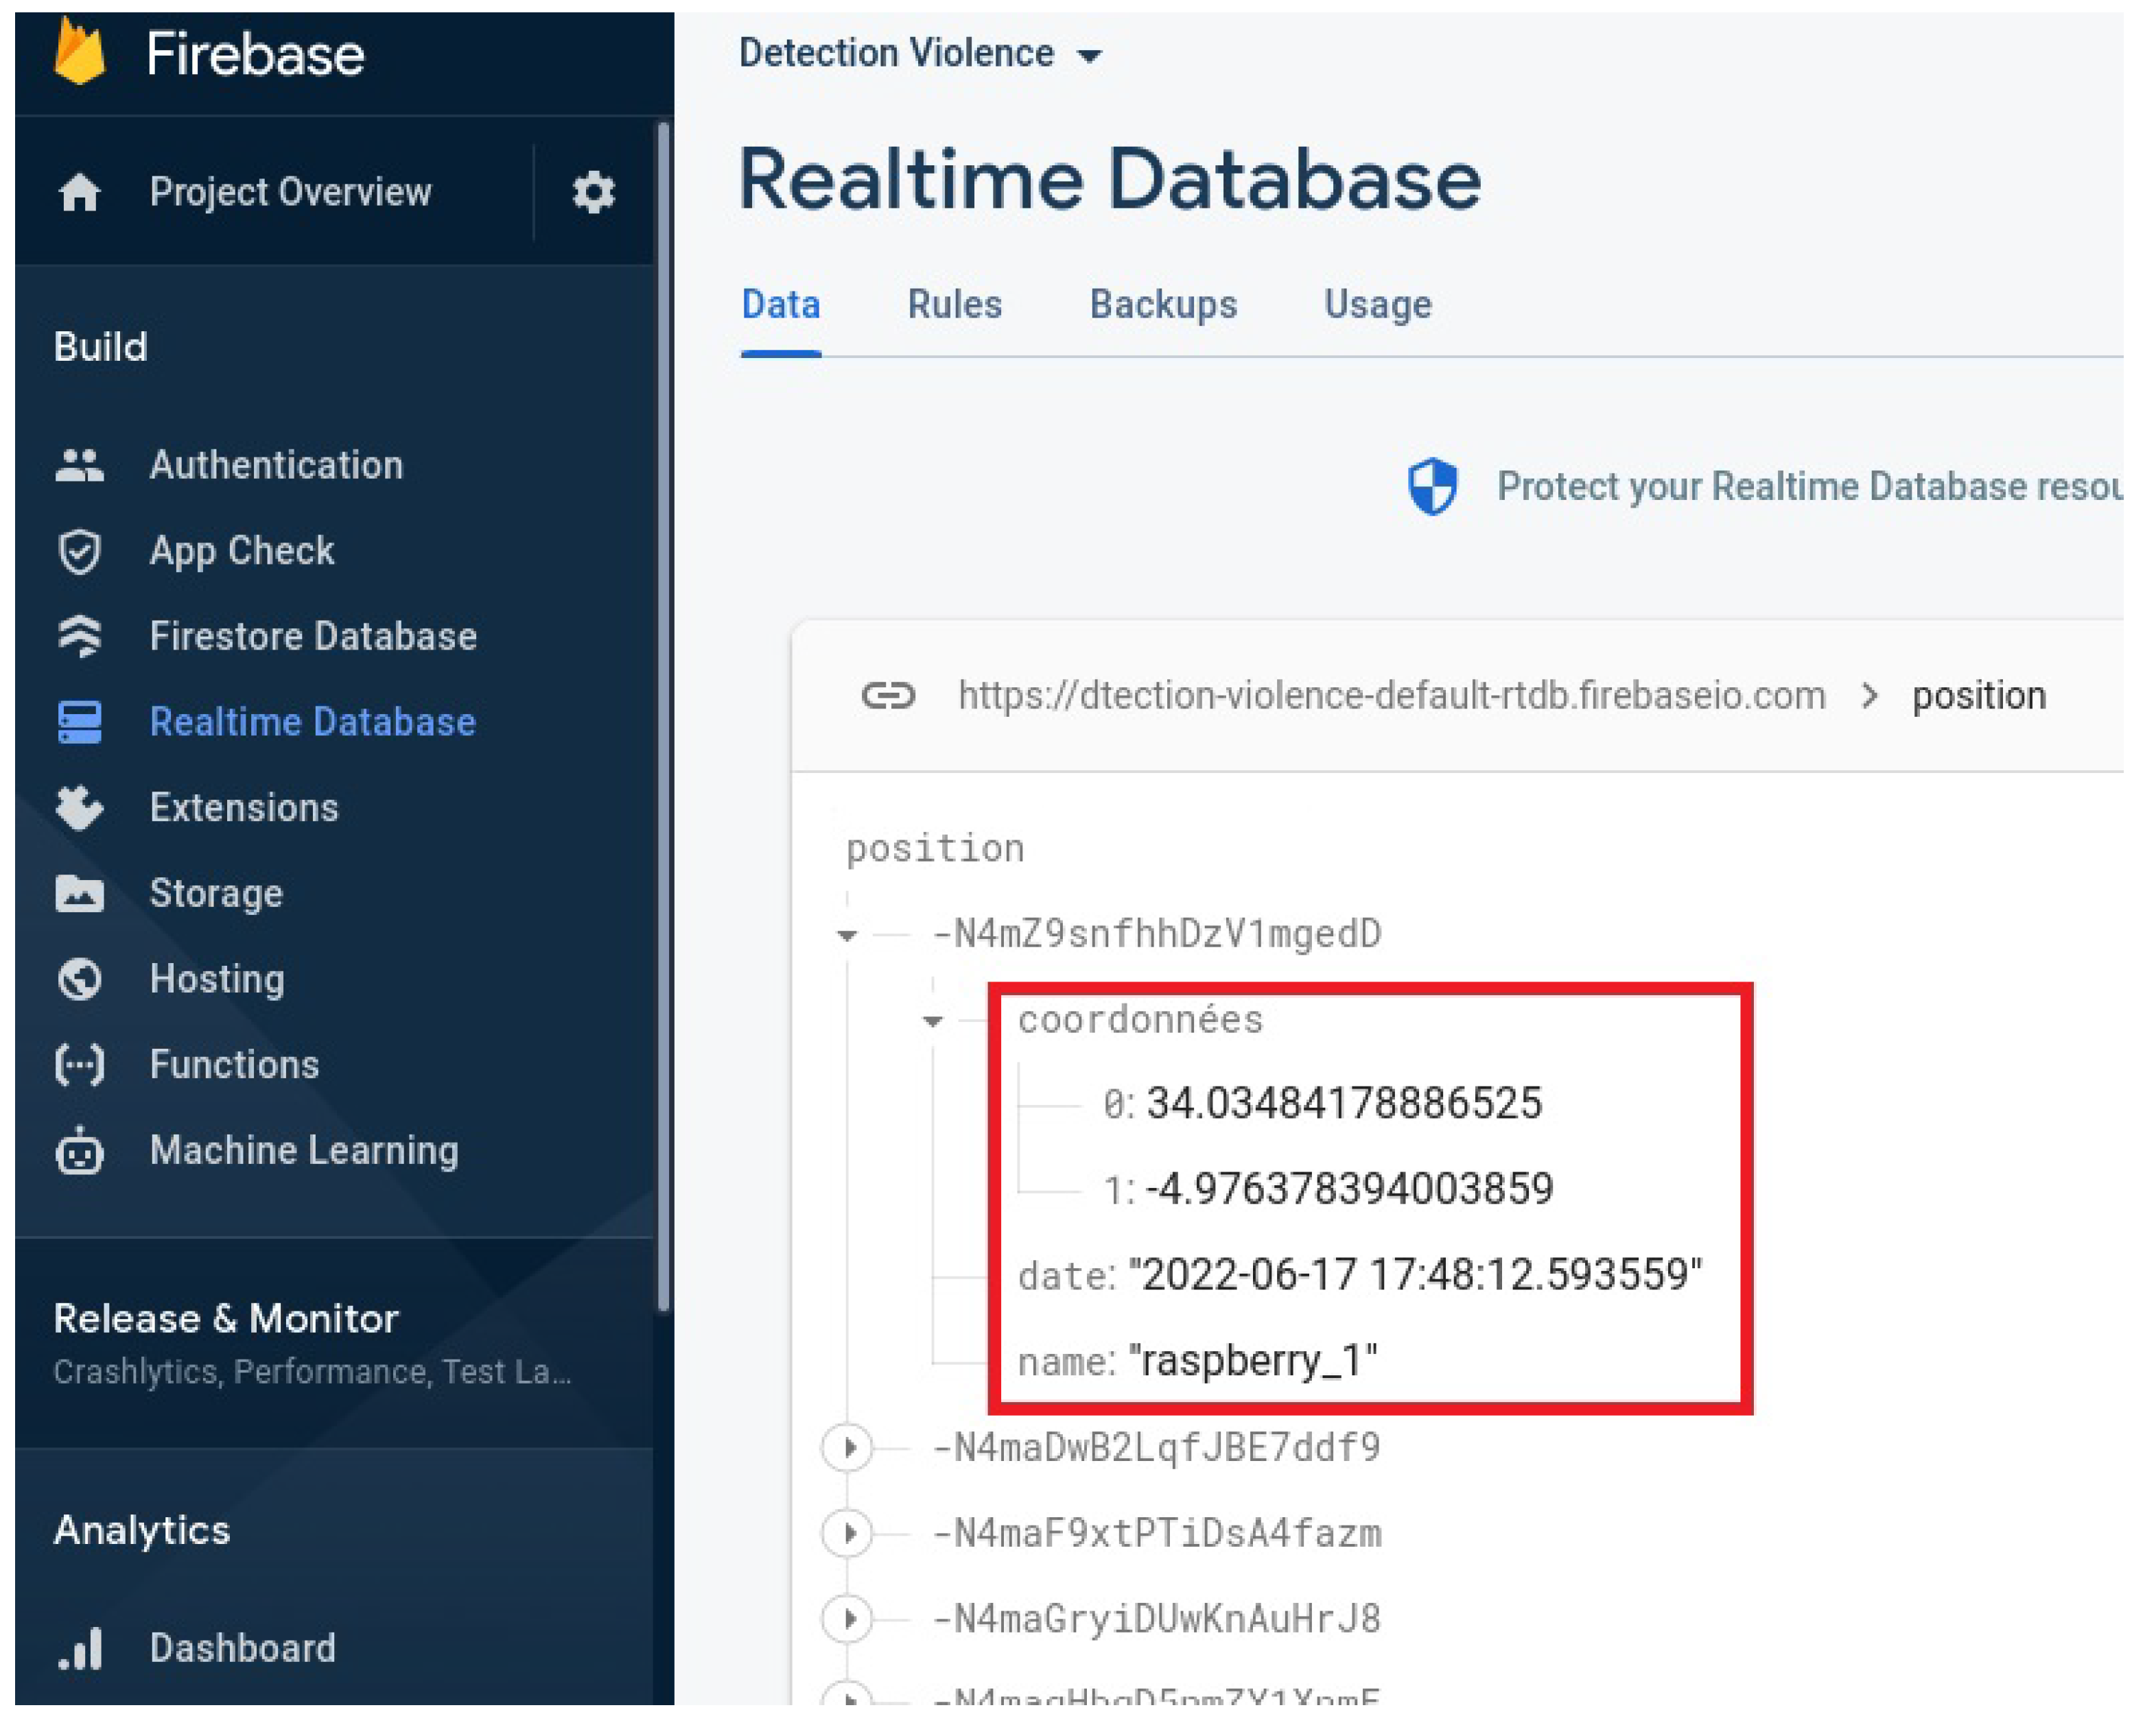Click the Firestore Database icon
This screenshot has height=1723, width=2156.
tap(79, 637)
